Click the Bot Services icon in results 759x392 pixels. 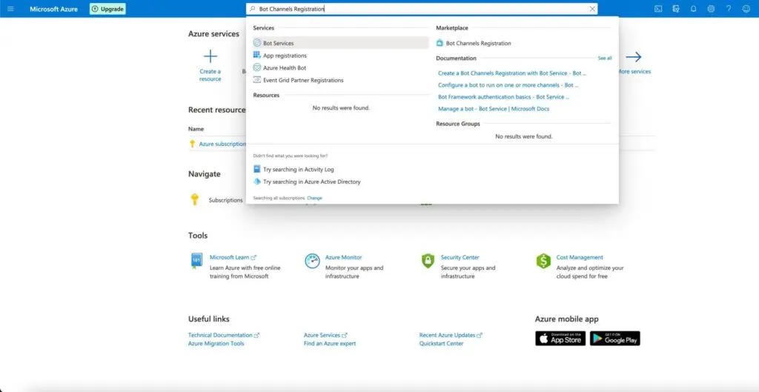click(x=257, y=43)
